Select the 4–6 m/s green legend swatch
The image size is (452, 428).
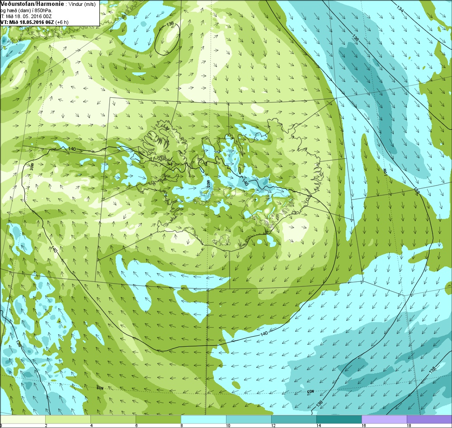click(x=113, y=419)
